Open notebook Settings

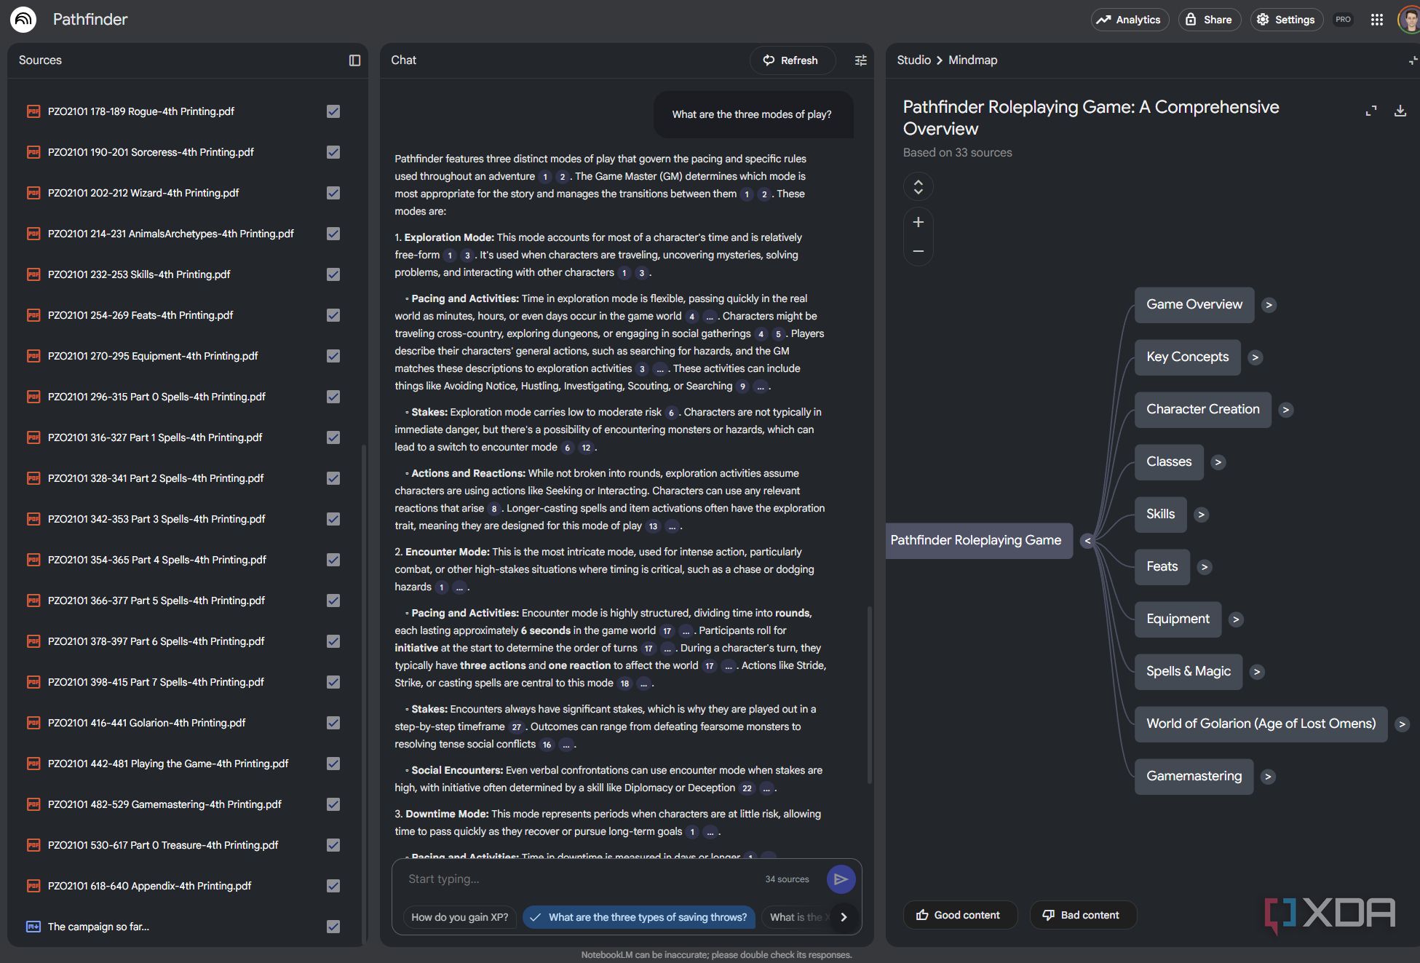[1286, 20]
